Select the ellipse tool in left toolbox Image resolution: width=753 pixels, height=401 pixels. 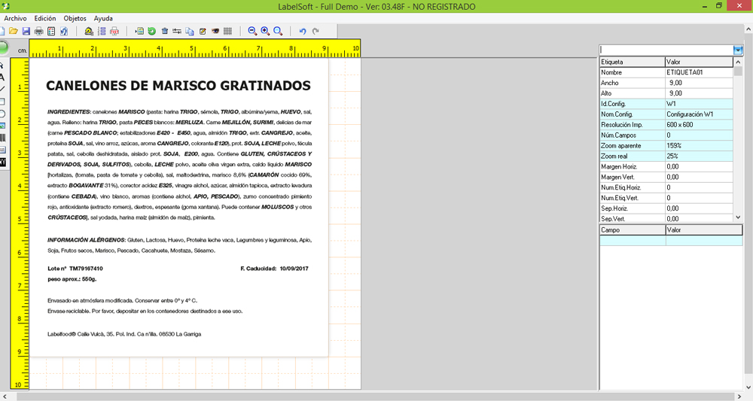[x=2, y=114]
